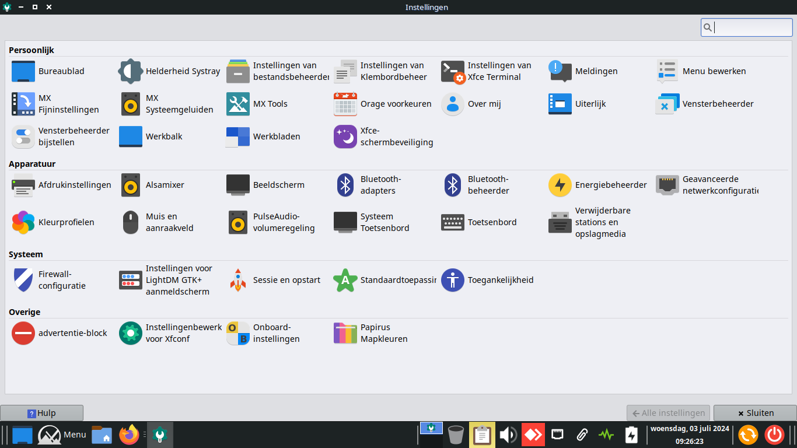The image size is (797, 448).
Task: Click the volume speaker tray icon
Action: click(x=508, y=435)
